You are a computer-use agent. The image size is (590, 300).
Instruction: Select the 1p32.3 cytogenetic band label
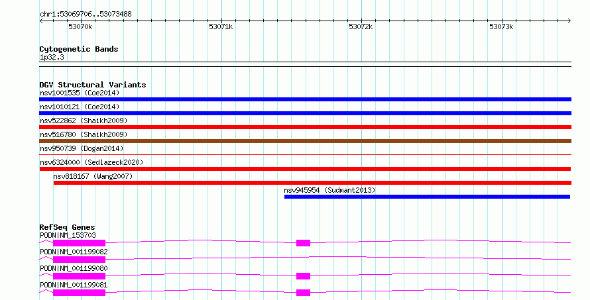click(52, 58)
